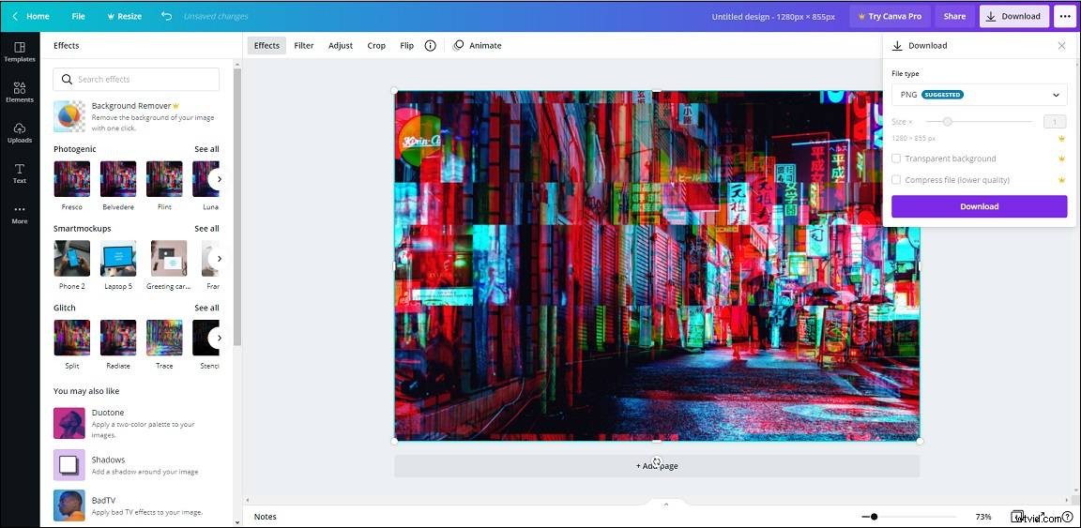Click the crown icon beside Compress file

pyautogui.click(x=1061, y=180)
